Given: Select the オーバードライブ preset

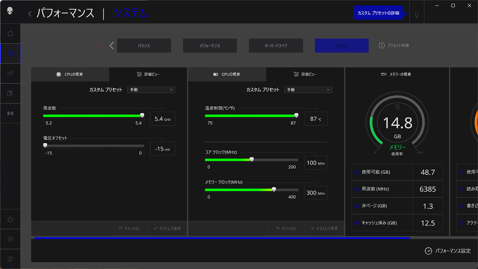Looking at the screenshot, I should [276, 46].
